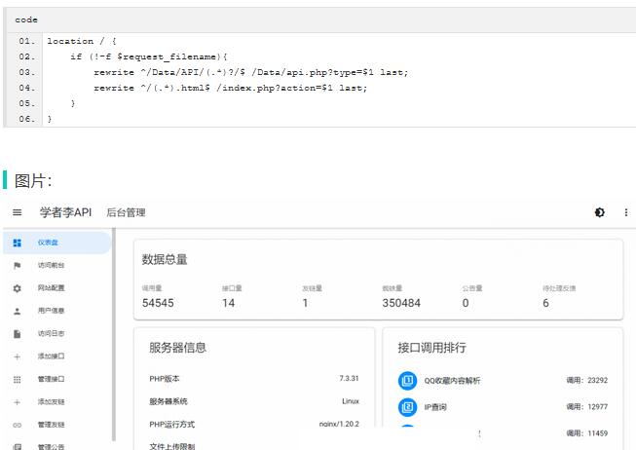Click the call count 调用: 11459

(x=587, y=433)
